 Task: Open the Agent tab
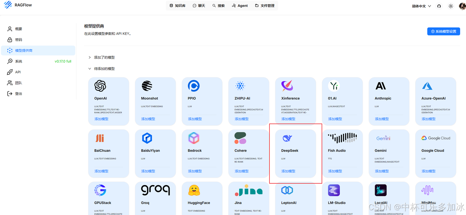[x=240, y=6]
